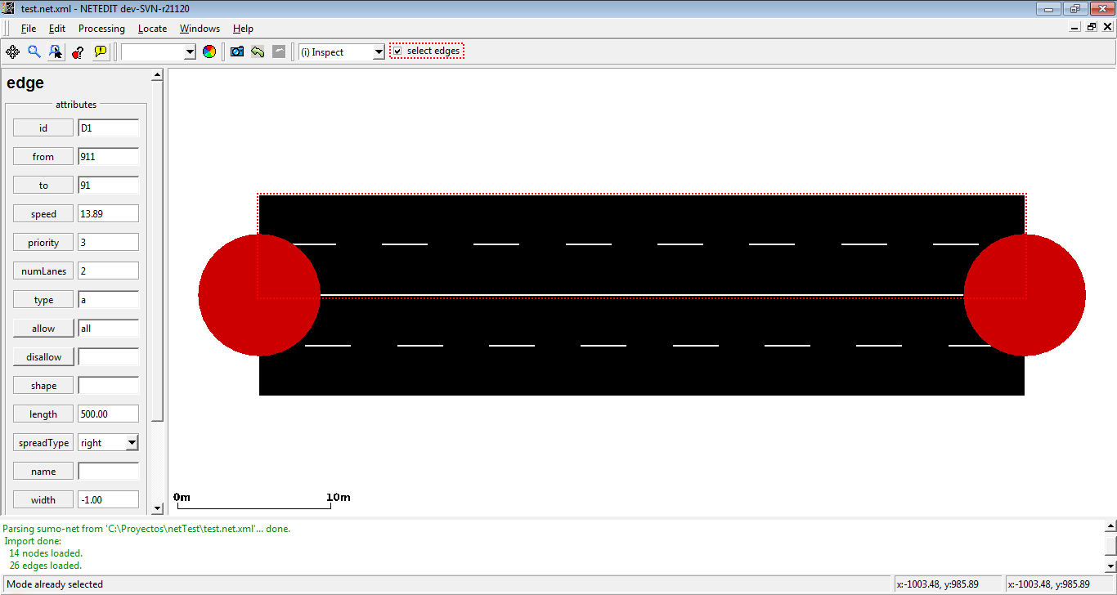Click the message log scroll-down arrow
Viewport: 1117px width, 595px height.
[1110, 565]
